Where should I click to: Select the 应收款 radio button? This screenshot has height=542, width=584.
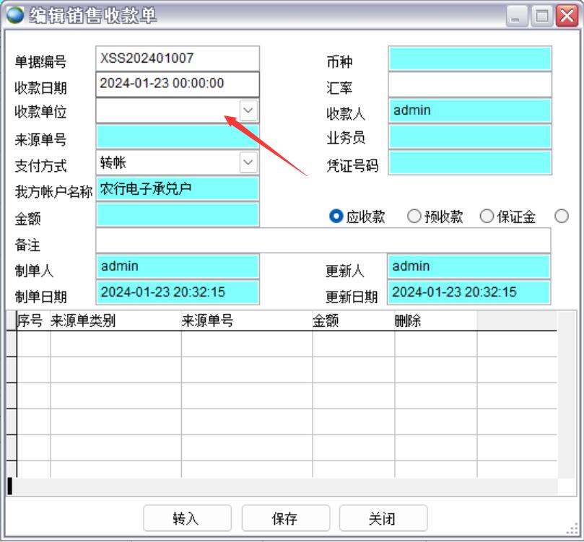click(x=336, y=216)
